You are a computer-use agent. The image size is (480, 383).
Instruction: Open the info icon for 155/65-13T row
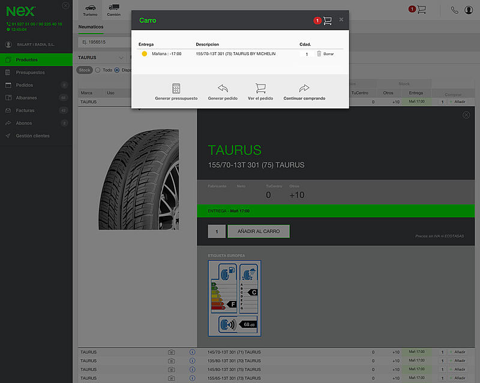[x=192, y=378]
